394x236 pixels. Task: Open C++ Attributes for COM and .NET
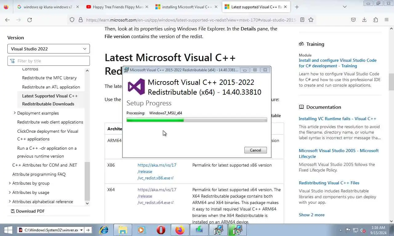(x=45, y=165)
